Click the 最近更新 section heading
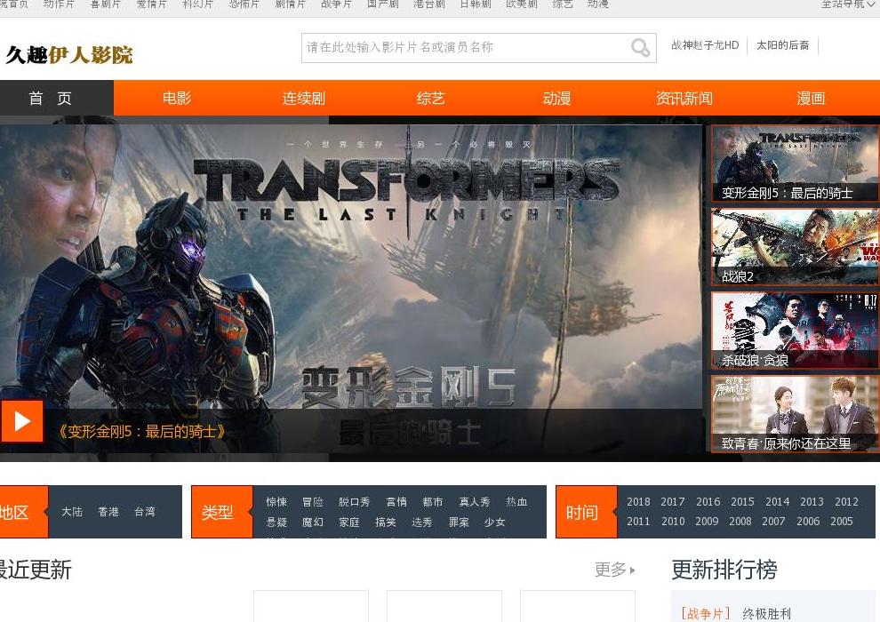This screenshot has width=880, height=622. coord(36,570)
